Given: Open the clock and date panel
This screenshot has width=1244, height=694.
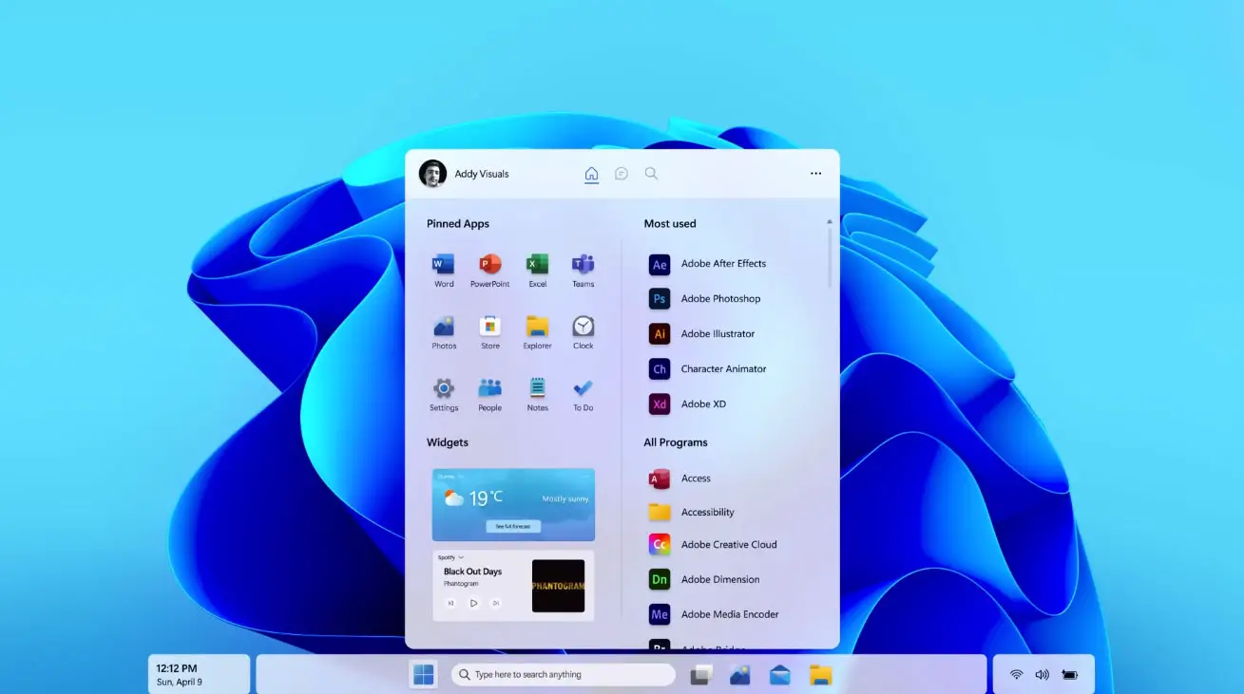Looking at the screenshot, I should coord(200,674).
